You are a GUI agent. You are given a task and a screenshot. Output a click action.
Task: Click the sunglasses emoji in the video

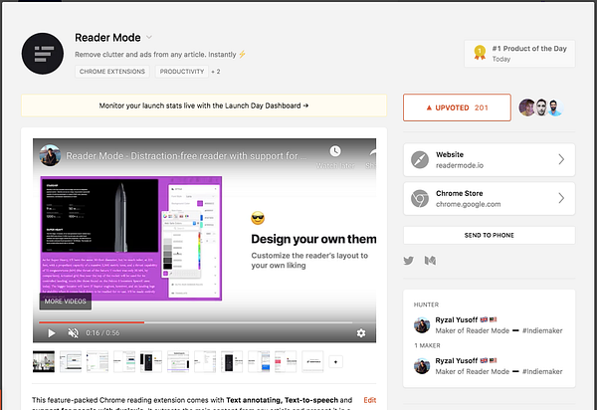[258, 218]
